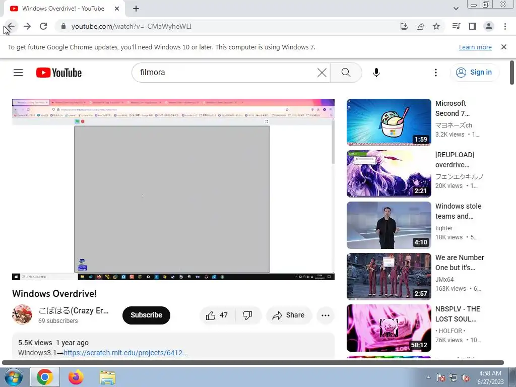Bookmark this page with star icon
This screenshot has height=387, width=516.
point(436,26)
